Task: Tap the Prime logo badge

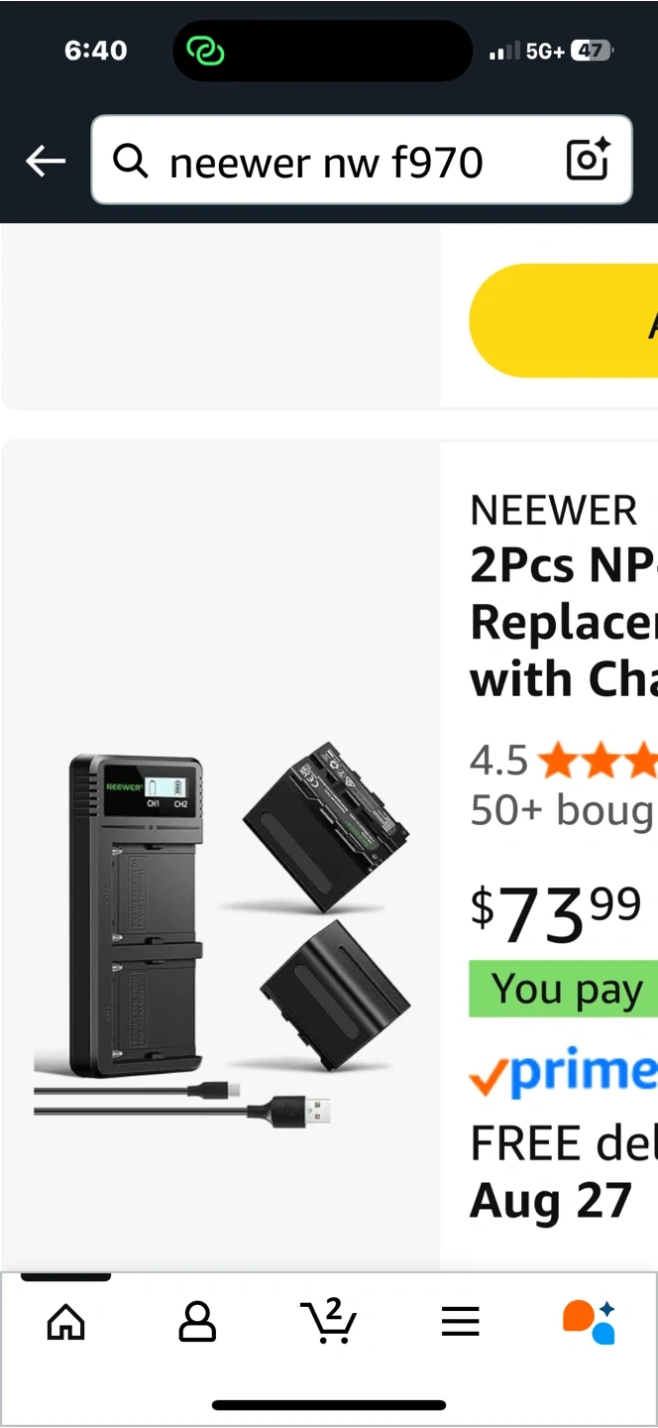Action: 564,1073
